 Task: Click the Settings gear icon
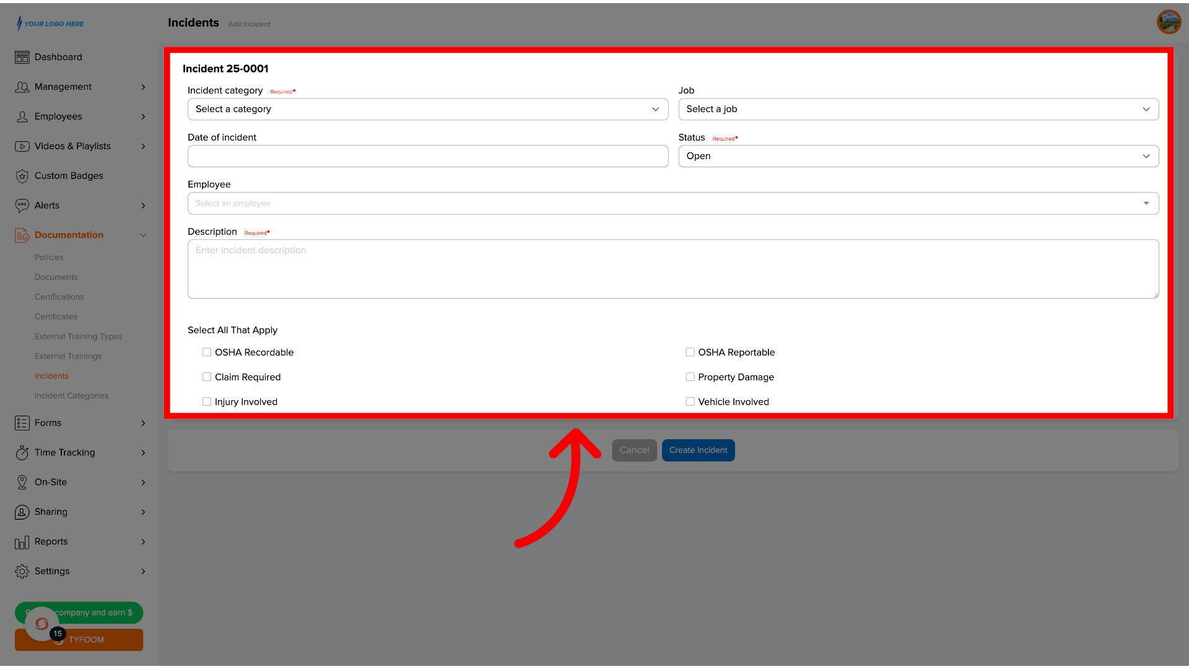point(22,571)
